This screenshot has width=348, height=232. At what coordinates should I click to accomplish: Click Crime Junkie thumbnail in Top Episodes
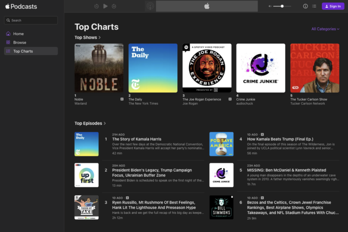(x=222, y=175)
